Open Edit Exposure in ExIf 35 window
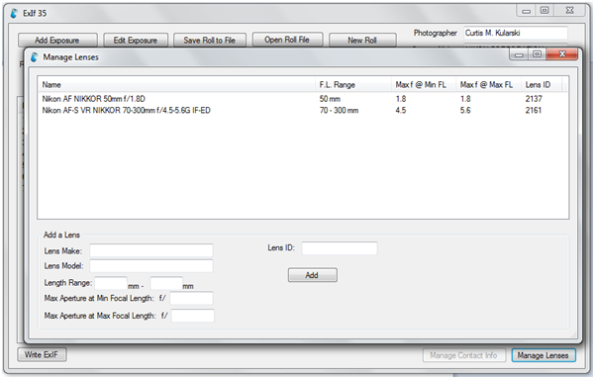The height and width of the screenshot is (379, 595). pyautogui.click(x=136, y=41)
